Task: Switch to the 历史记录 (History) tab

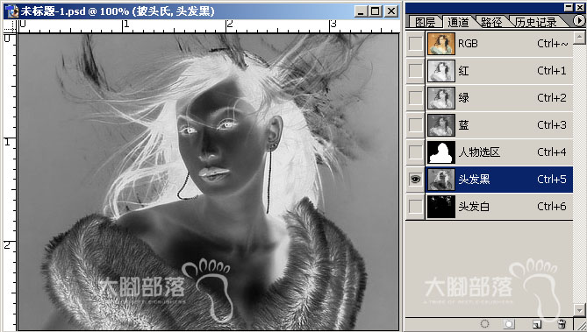Action: (x=536, y=22)
